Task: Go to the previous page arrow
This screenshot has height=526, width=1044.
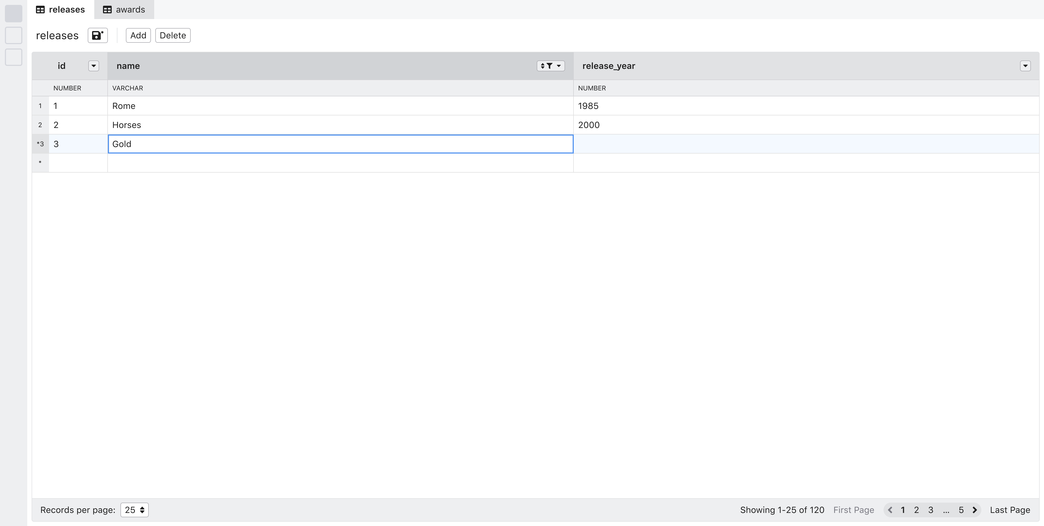Action: coord(890,510)
